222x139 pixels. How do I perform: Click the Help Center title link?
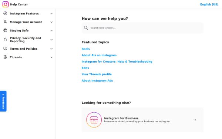(x=19, y=4)
